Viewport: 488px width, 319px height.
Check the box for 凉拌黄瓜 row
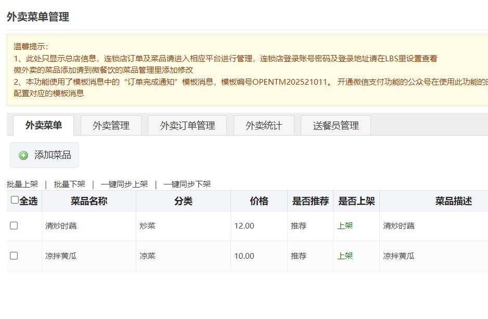point(14,256)
